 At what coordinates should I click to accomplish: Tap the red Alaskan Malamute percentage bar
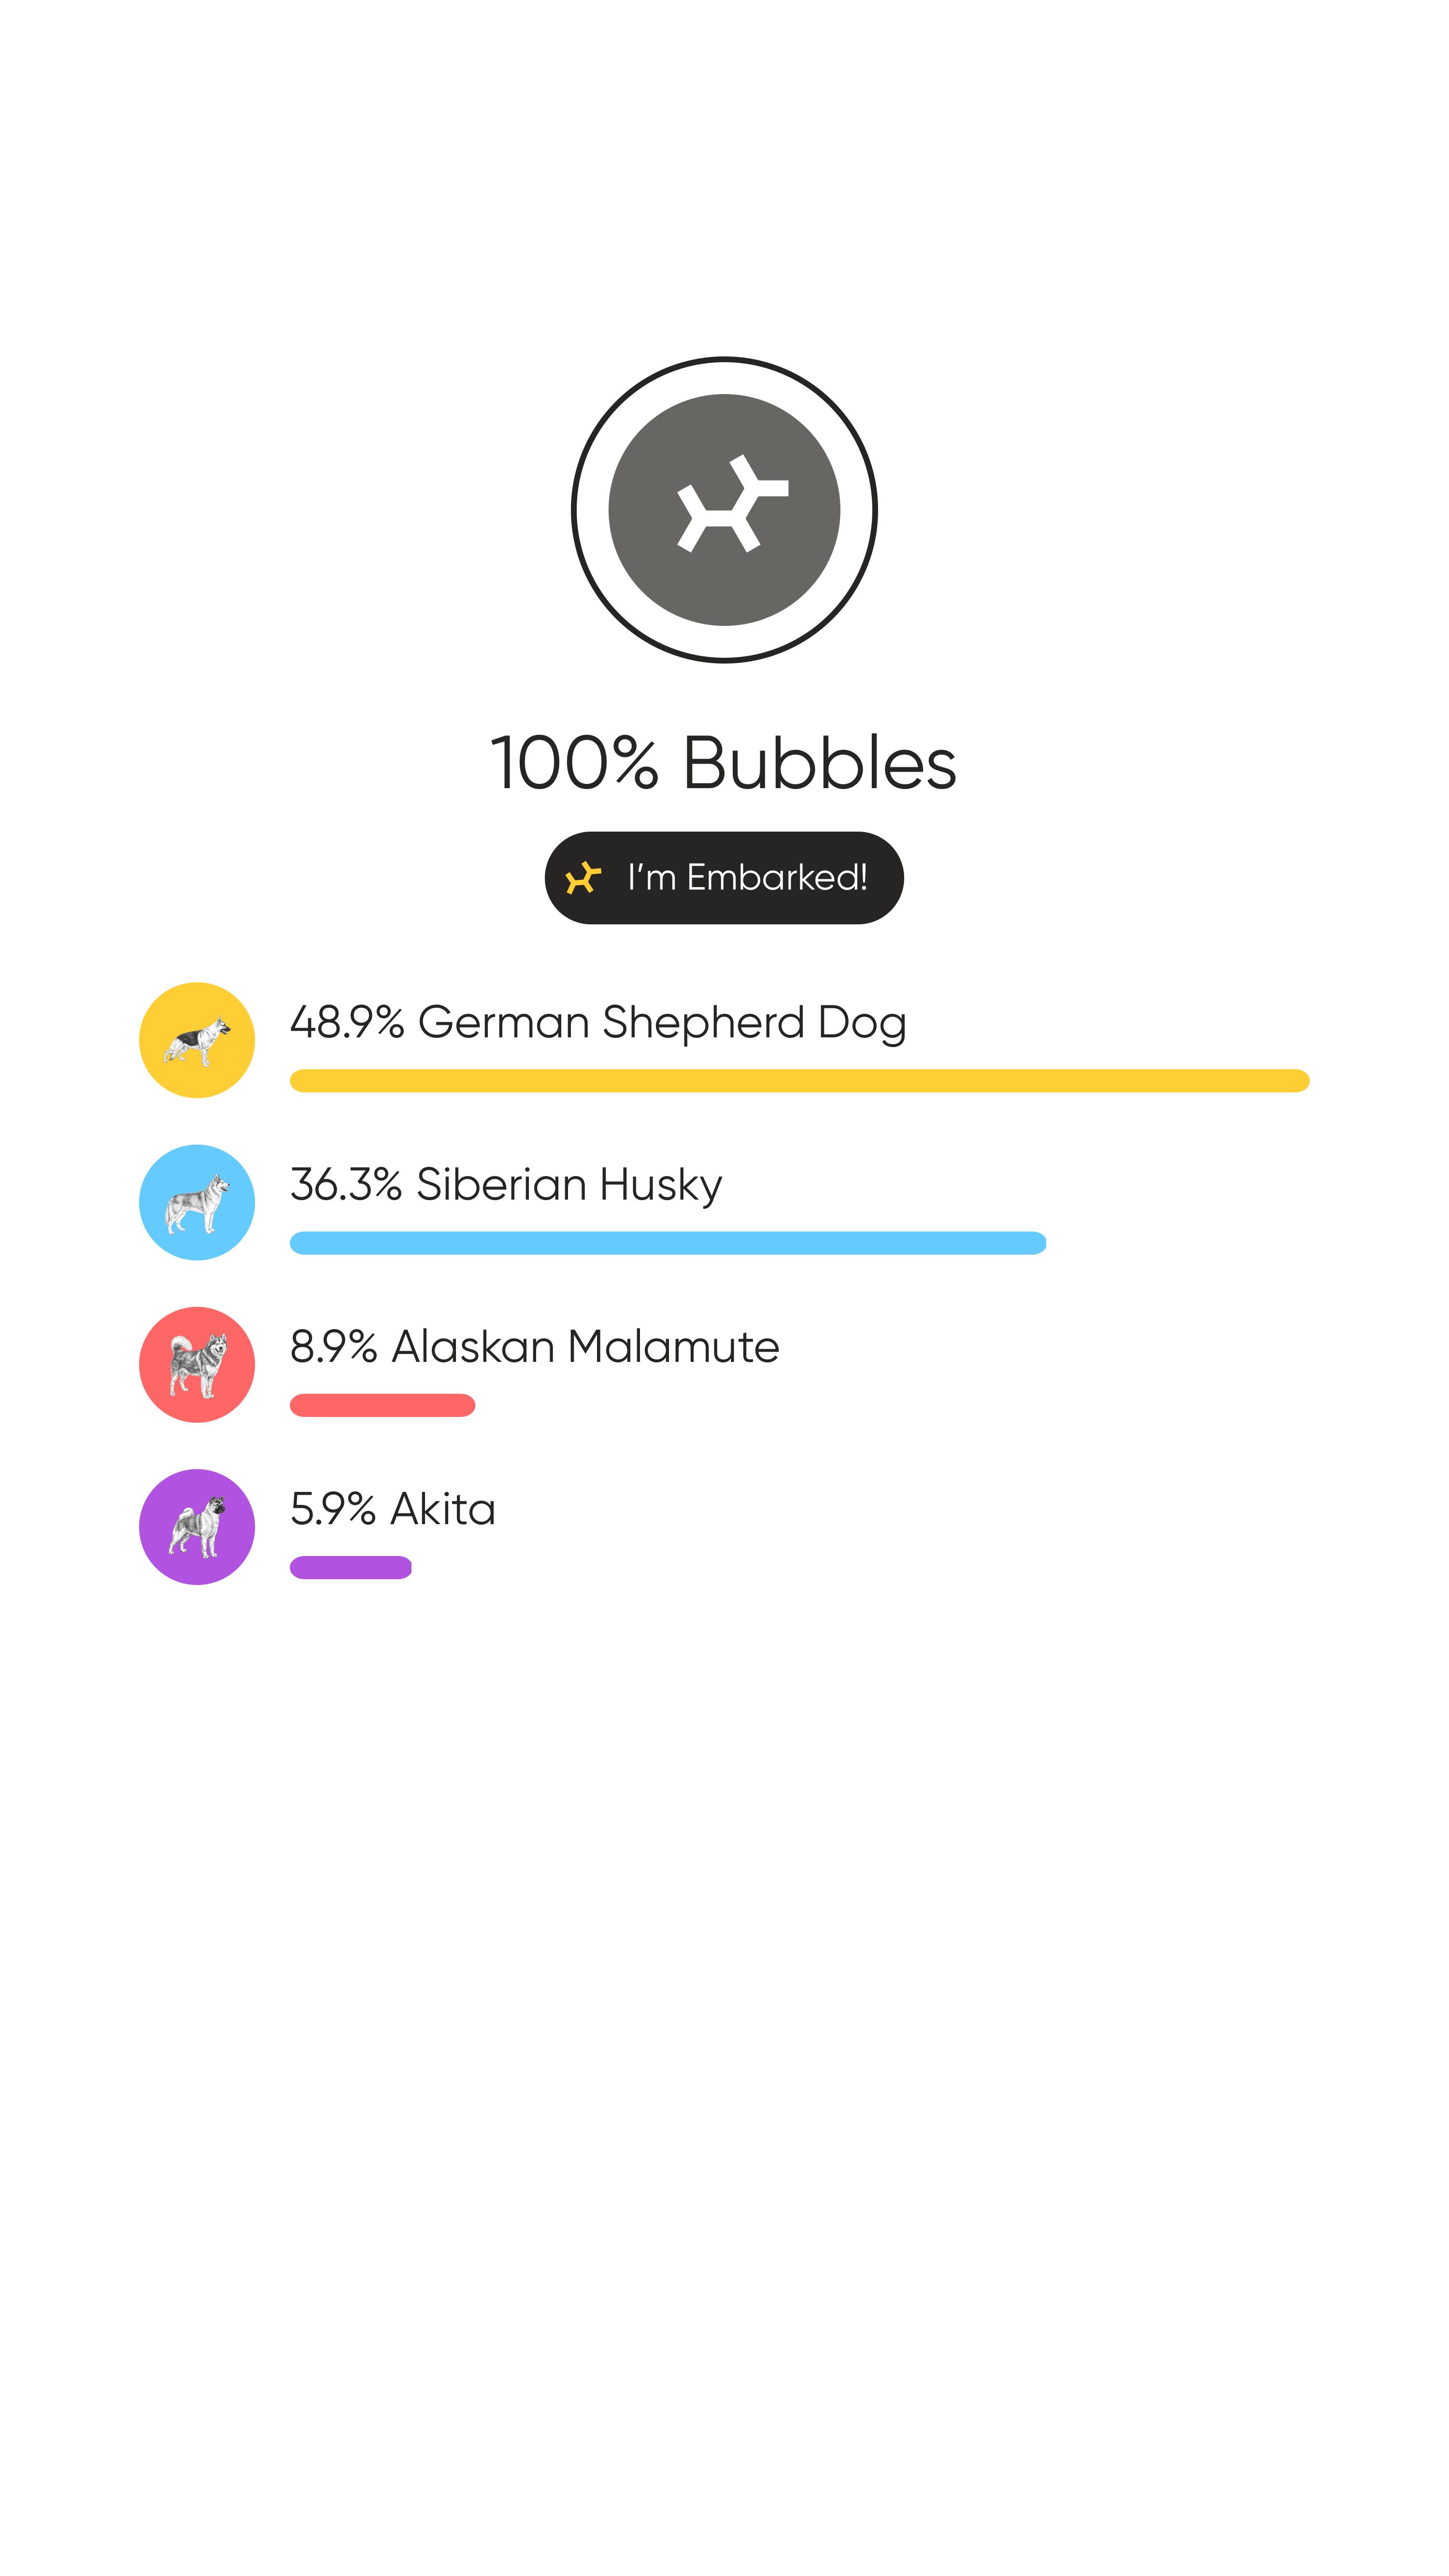point(382,1405)
